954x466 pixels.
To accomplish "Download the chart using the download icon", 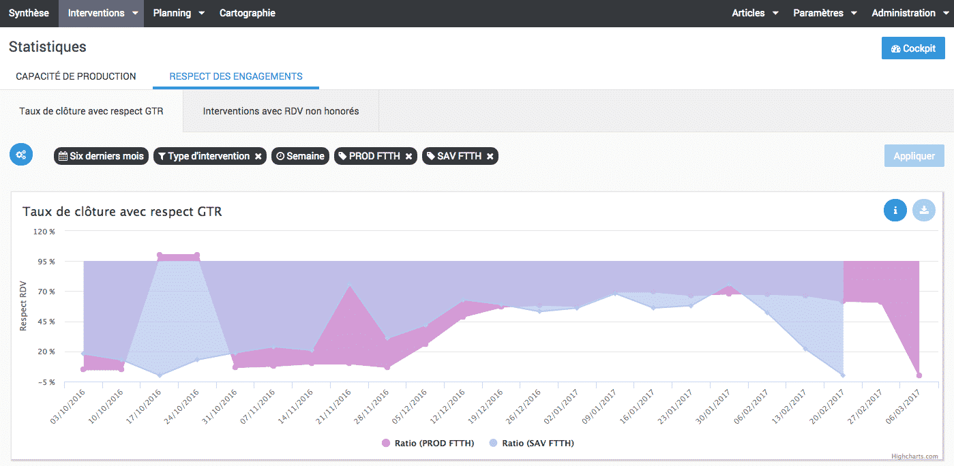I will (924, 211).
